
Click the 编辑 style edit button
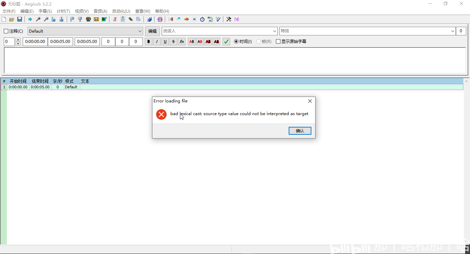pyautogui.click(x=152, y=31)
